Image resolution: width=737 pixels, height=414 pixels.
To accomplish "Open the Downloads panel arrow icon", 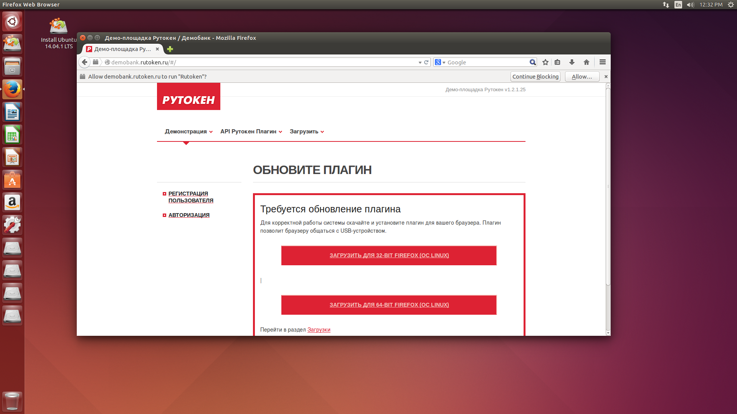I will tap(572, 62).
